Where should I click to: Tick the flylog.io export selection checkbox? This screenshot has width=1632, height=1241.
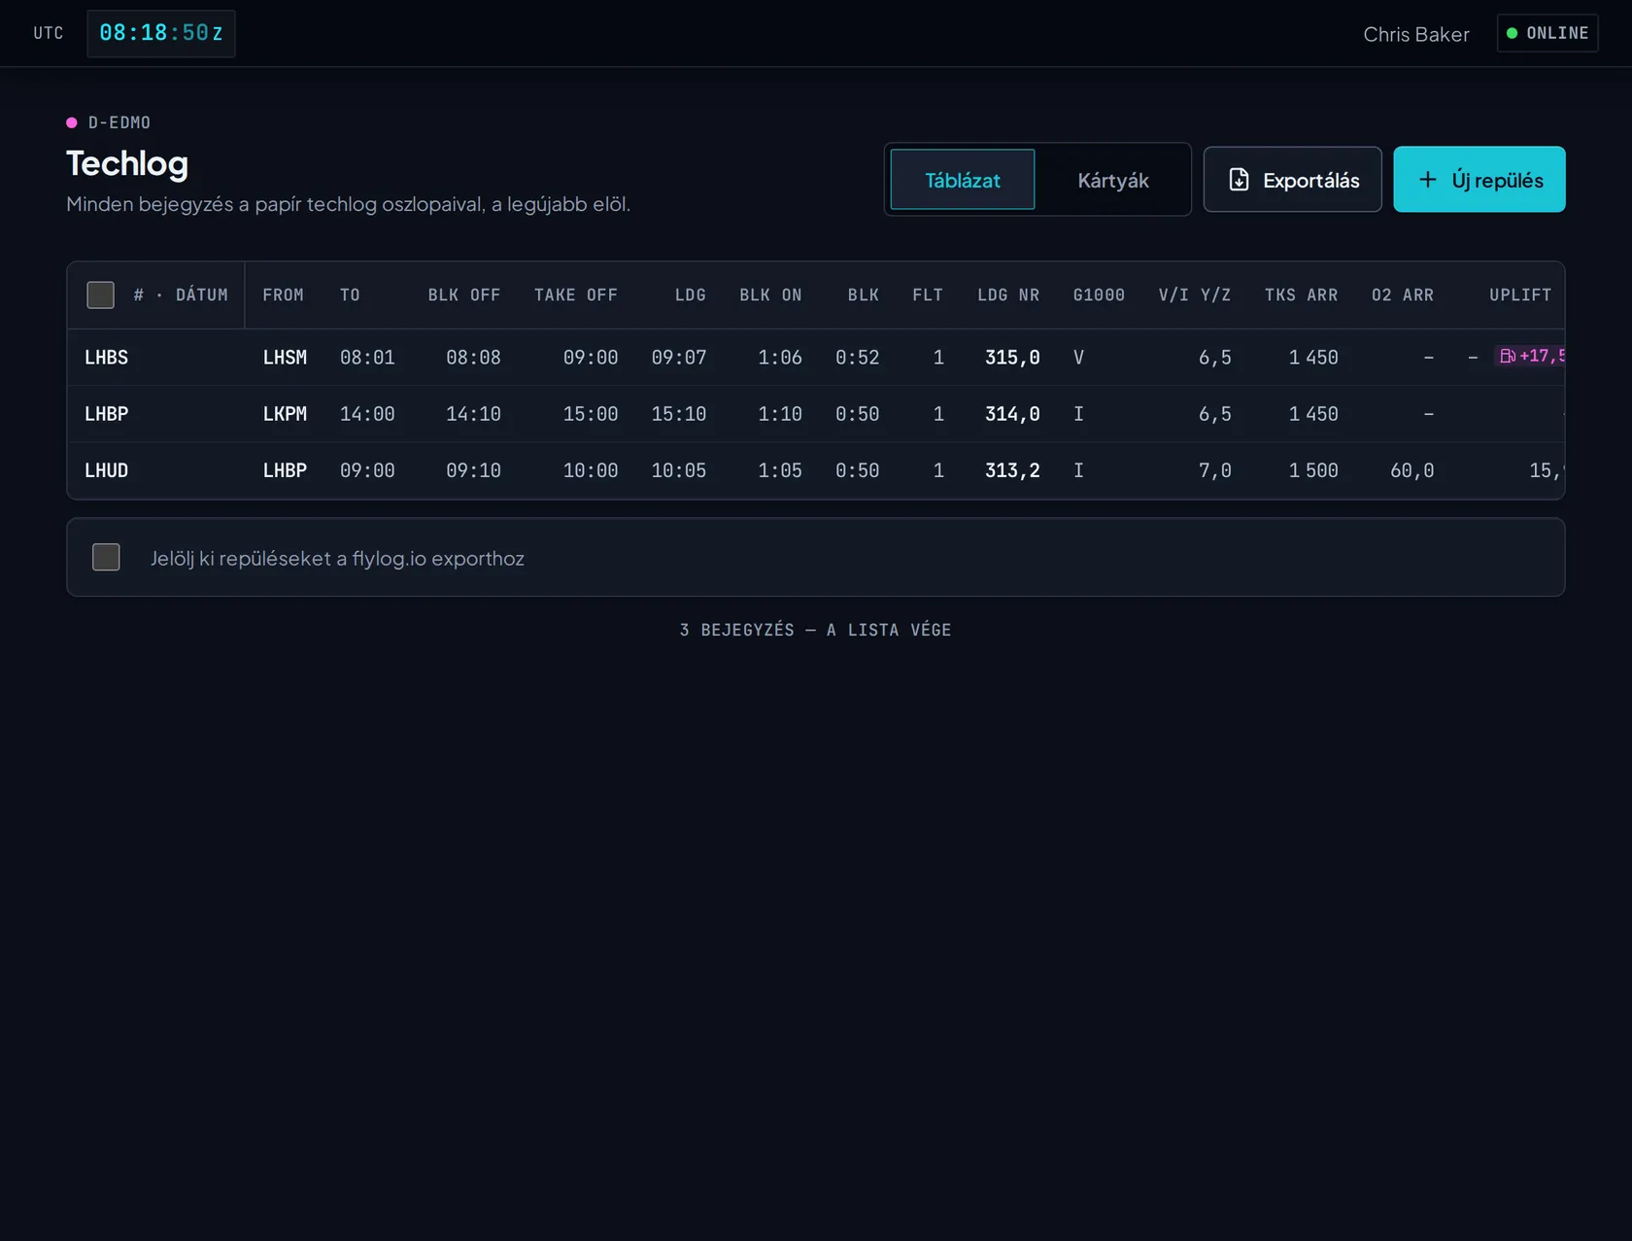(x=106, y=557)
